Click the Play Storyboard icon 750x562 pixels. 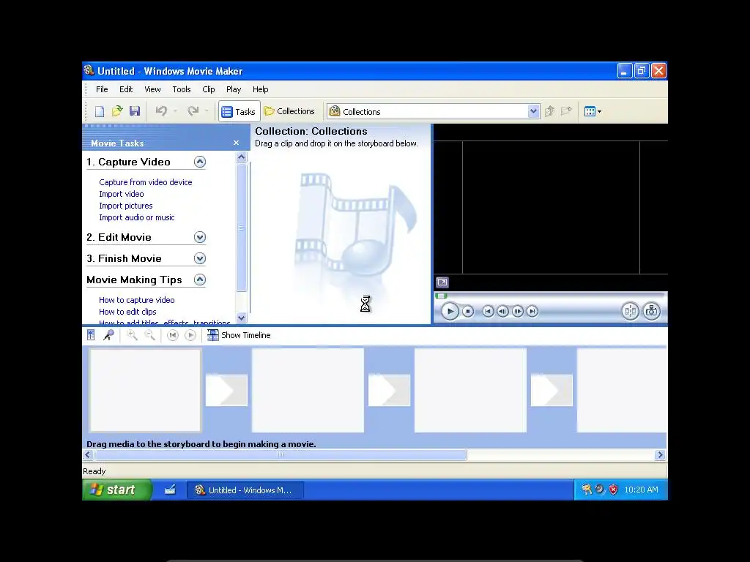coord(190,335)
